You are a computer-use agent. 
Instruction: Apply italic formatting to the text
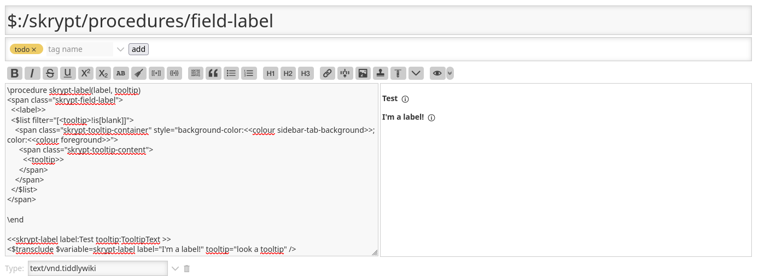coord(32,73)
